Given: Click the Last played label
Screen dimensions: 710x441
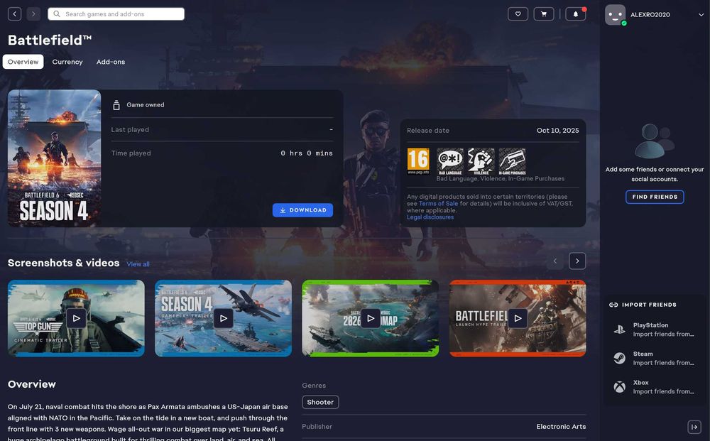Looking at the screenshot, I should 130,129.
